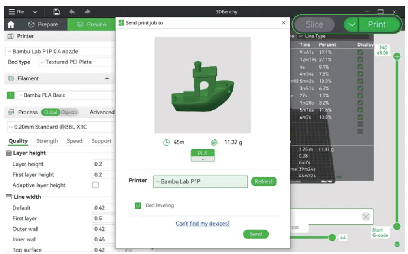Open the dropdown arrow beside Print
Screen dimensions: 408x254
click(352, 24)
